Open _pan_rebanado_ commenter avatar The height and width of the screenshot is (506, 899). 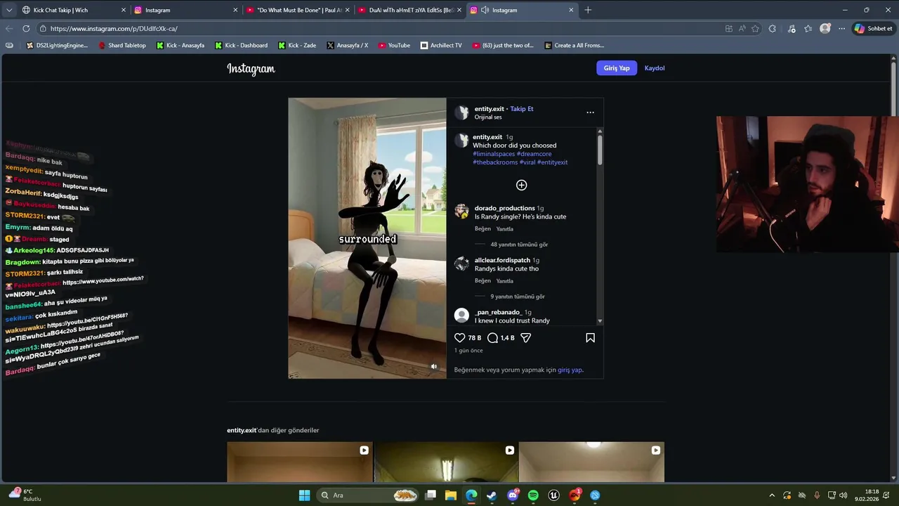(461, 316)
